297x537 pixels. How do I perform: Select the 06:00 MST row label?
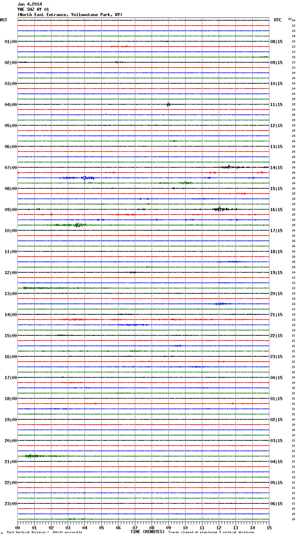11,146
